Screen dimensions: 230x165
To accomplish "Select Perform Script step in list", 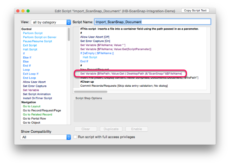I will point(33,33).
